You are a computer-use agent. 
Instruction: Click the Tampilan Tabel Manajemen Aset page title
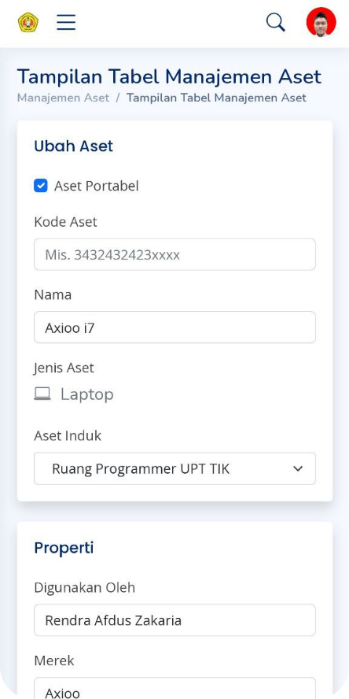[x=169, y=76]
